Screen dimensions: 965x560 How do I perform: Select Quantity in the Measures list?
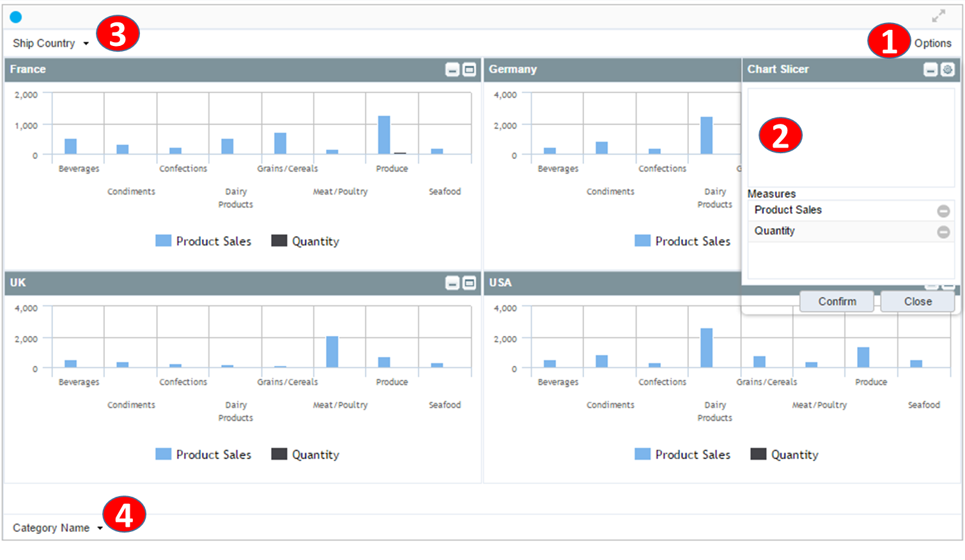(x=775, y=231)
